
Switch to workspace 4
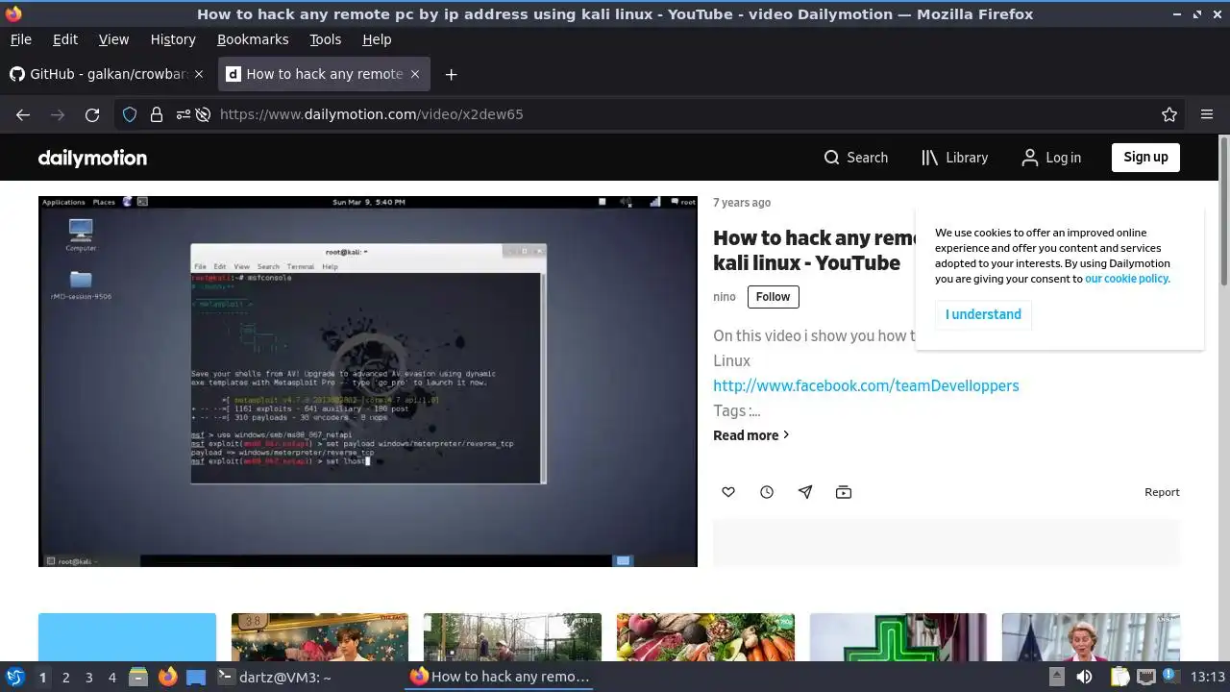click(111, 678)
